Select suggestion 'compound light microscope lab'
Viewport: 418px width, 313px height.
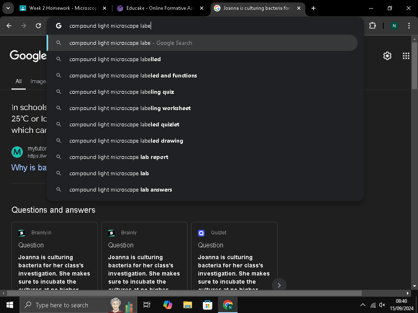pyautogui.click(x=202, y=173)
